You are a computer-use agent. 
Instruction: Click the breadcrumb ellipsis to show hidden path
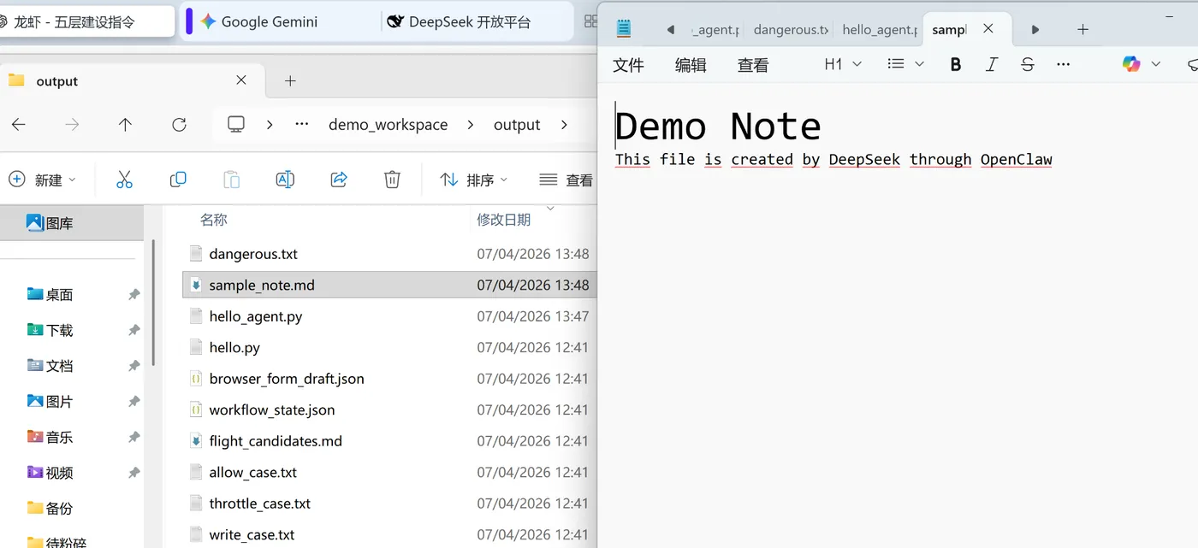tap(301, 125)
